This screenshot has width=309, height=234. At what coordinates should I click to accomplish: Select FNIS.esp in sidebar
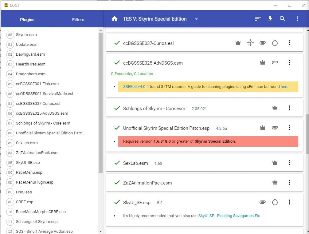[x=24, y=192]
